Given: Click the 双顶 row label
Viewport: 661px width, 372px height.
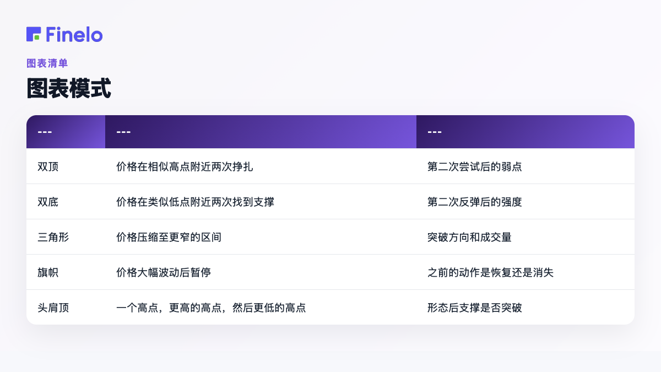Looking at the screenshot, I should (48, 166).
